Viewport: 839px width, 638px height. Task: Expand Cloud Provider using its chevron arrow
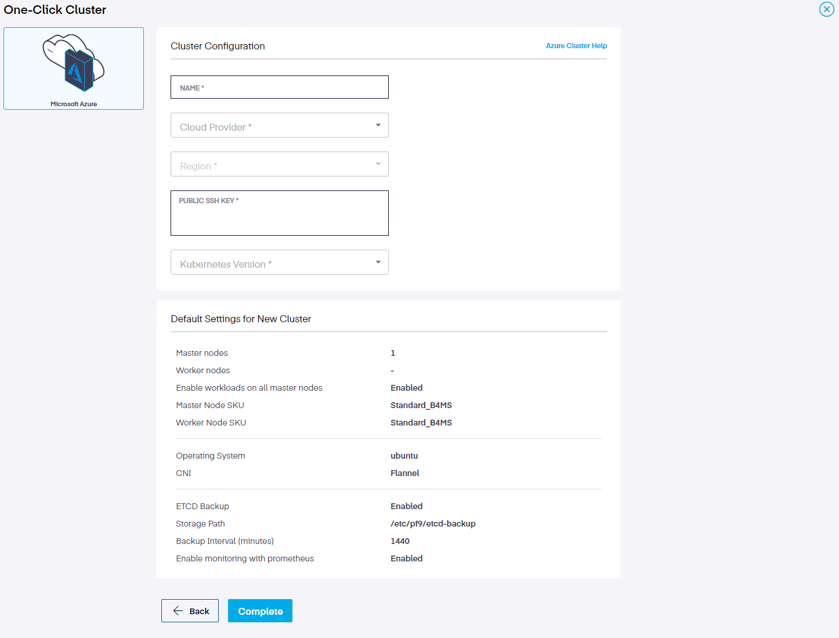coord(378,125)
